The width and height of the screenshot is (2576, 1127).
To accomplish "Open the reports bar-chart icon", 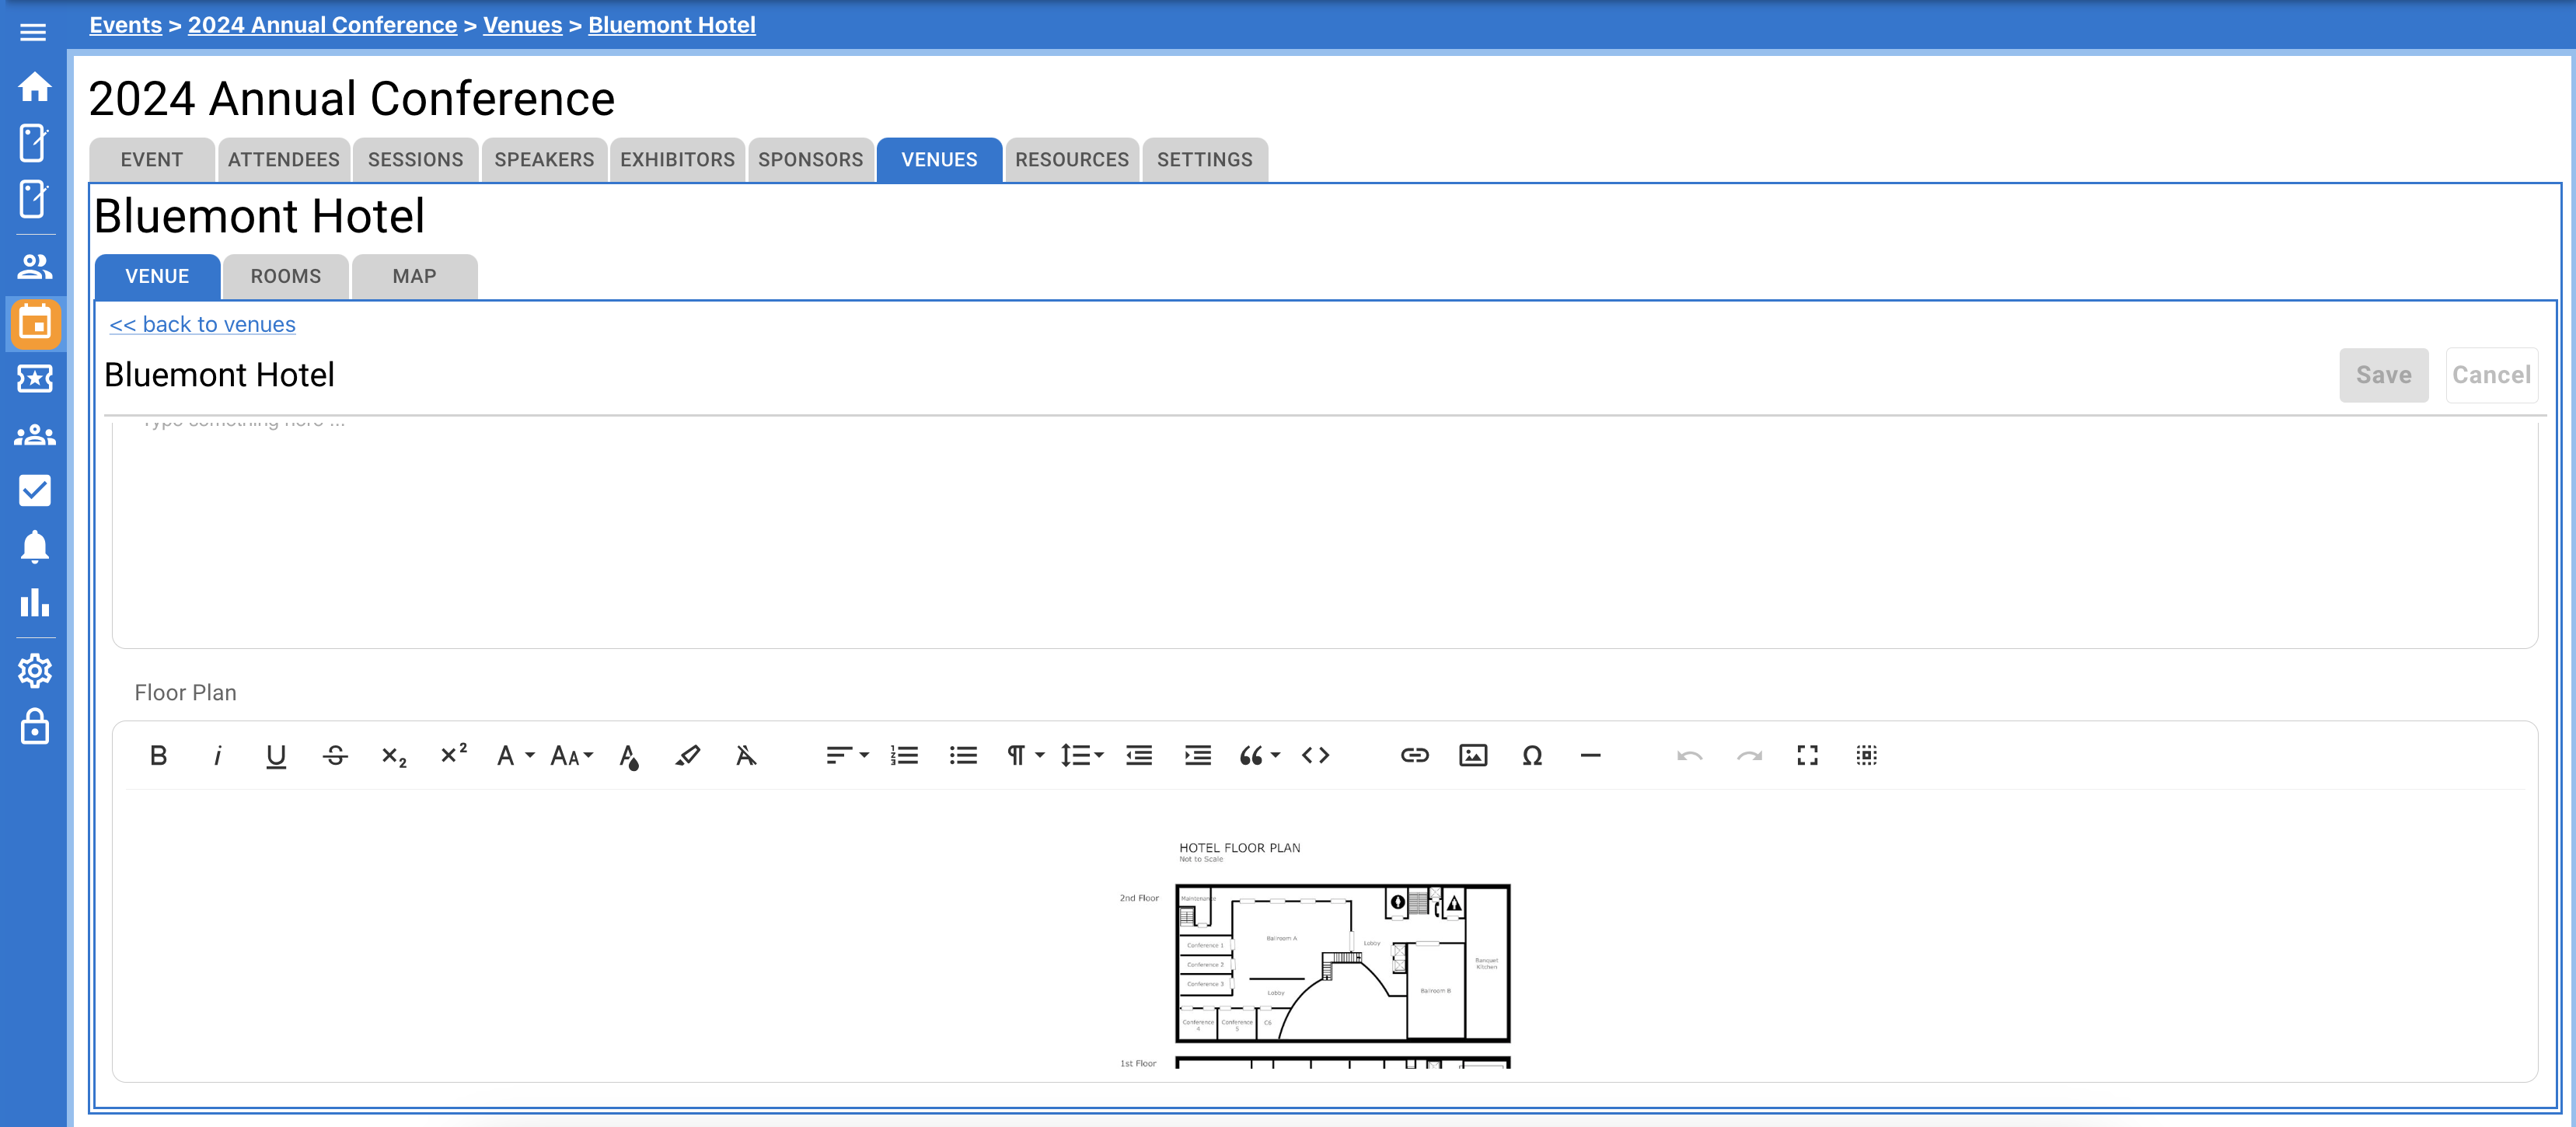I will point(35,603).
